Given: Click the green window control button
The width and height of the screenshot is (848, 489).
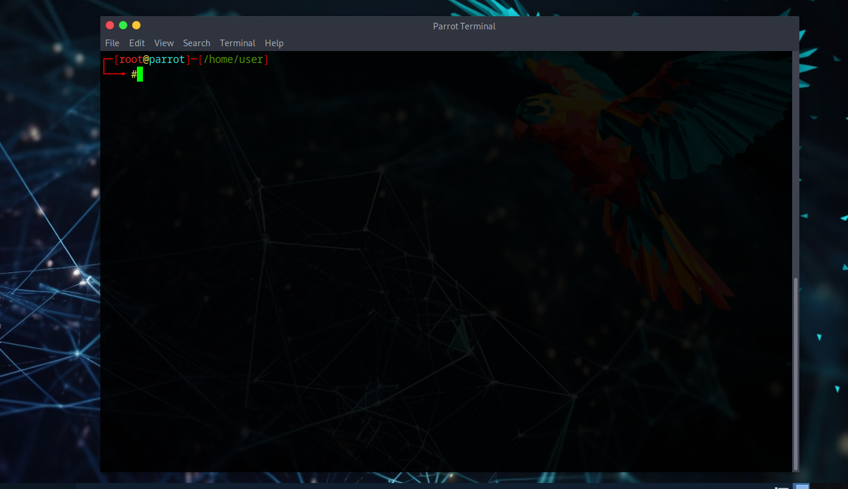Looking at the screenshot, I should pos(123,25).
